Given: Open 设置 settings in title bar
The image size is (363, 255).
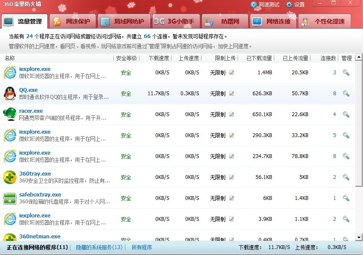Looking at the screenshot, I should [x=295, y=5].
